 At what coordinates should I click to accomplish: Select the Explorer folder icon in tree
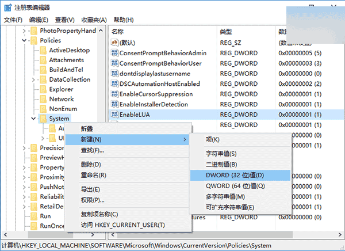(x=43, y=89)
